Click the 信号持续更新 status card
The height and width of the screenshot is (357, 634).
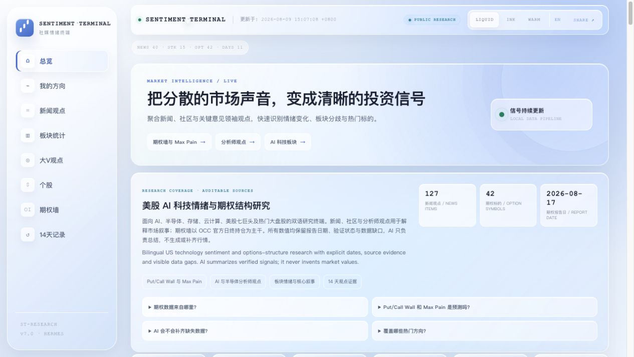541,114
